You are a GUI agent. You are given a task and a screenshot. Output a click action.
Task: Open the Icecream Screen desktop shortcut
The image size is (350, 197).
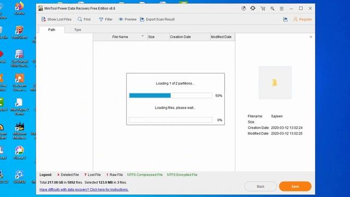[20, 83]
